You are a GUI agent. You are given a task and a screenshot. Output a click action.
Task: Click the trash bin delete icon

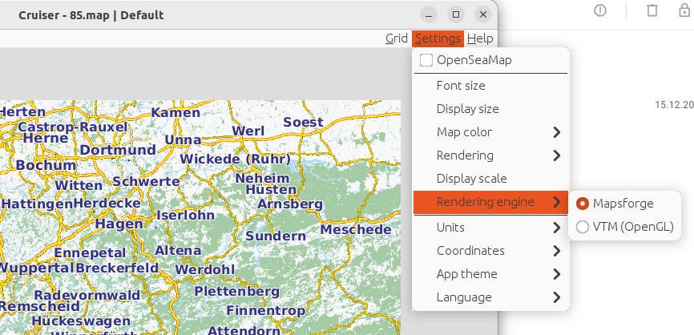[x=652, y=10]
